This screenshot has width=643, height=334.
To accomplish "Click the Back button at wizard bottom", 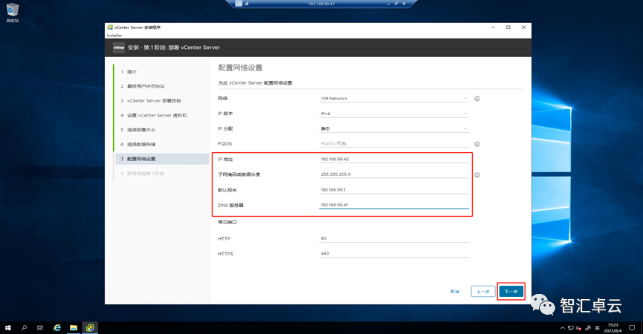I will click(x=482, y=292).
